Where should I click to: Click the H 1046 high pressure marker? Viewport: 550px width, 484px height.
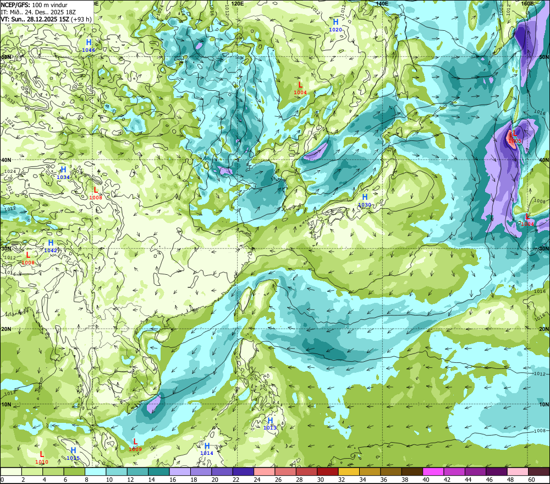[89, 46]
